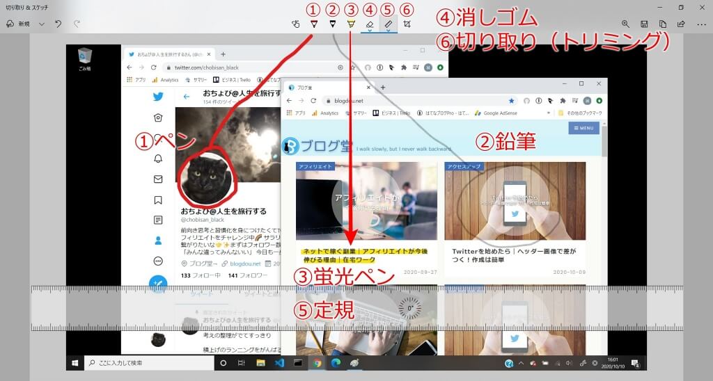The width and height of the screenshot is (713, 381).
Task: Open the Analytics bookmark in the blog window
Action: [325, 113]
